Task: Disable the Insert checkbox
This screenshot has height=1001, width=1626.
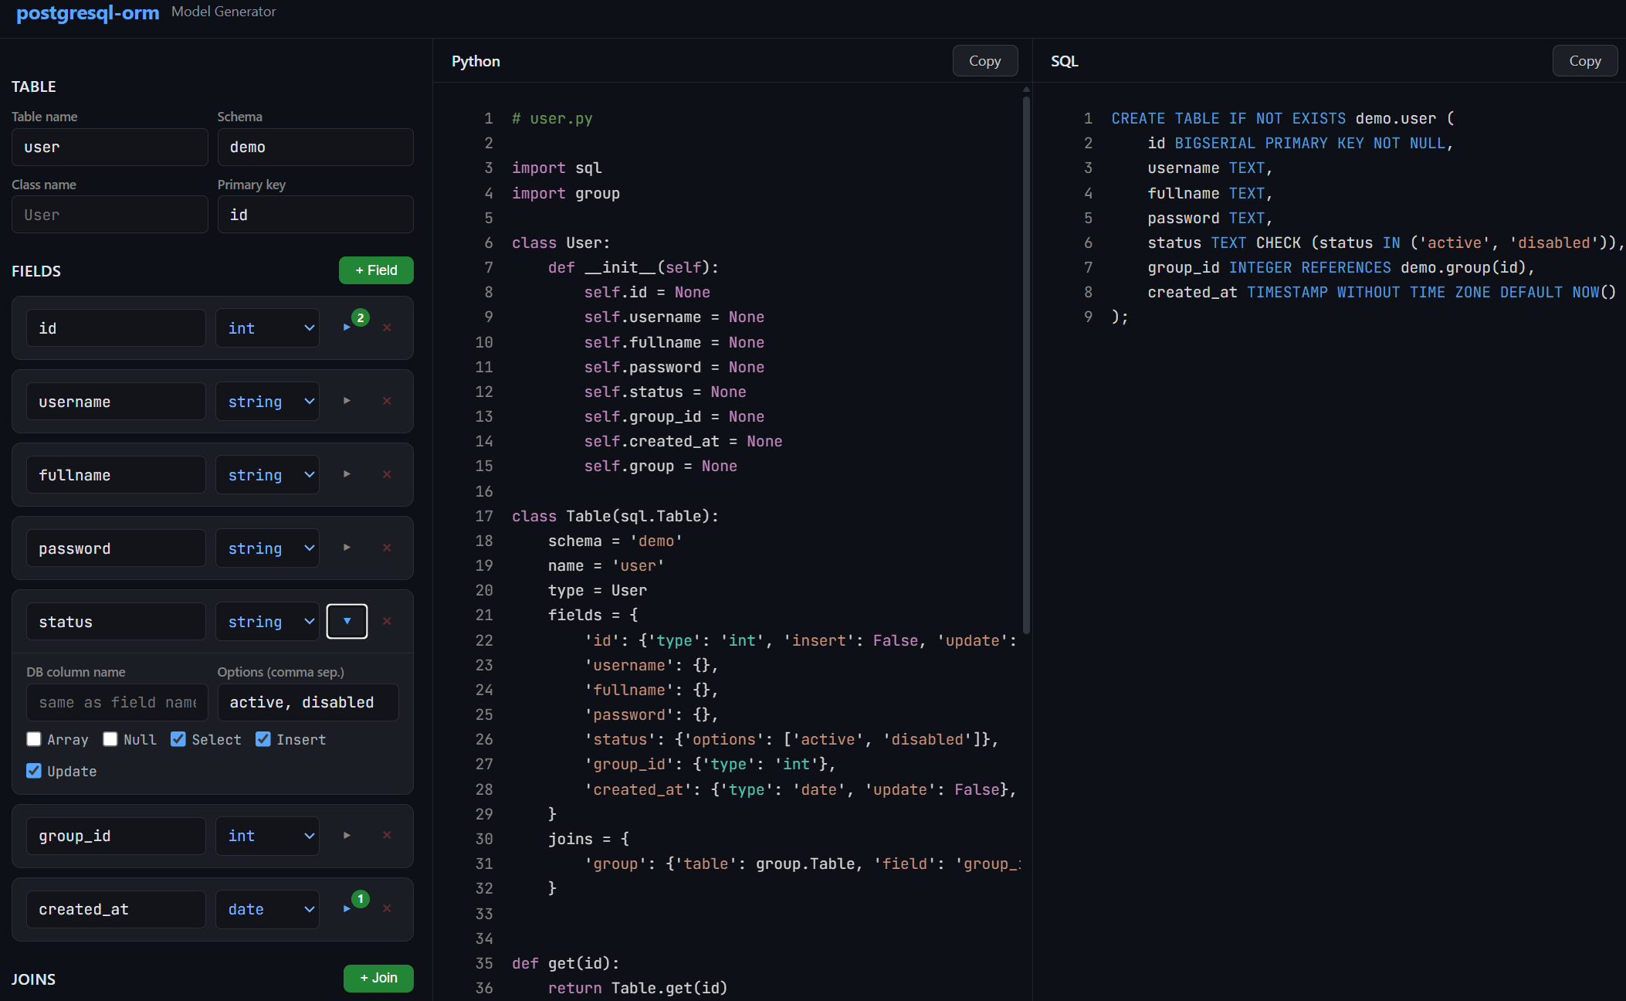Action: [263, 739]
